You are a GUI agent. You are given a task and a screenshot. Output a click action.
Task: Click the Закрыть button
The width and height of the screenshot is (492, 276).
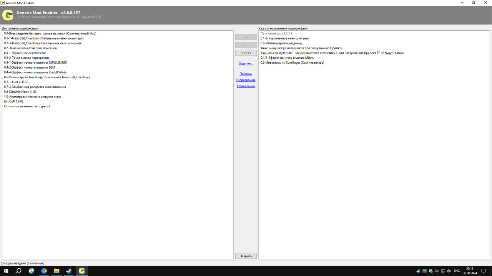246,256
